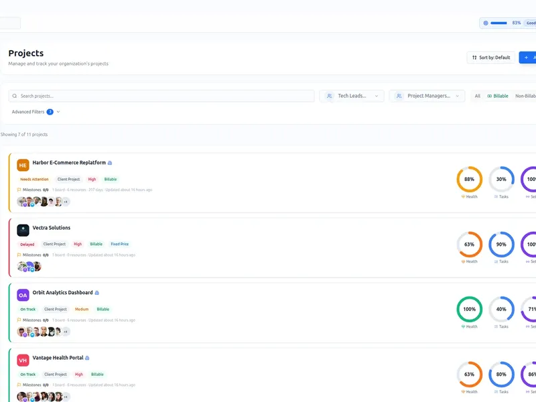The height and width of the screenshot is (402, 536).
Task: Click the Tasks icon under Harbor 30% ring
Action: [496, 196]
